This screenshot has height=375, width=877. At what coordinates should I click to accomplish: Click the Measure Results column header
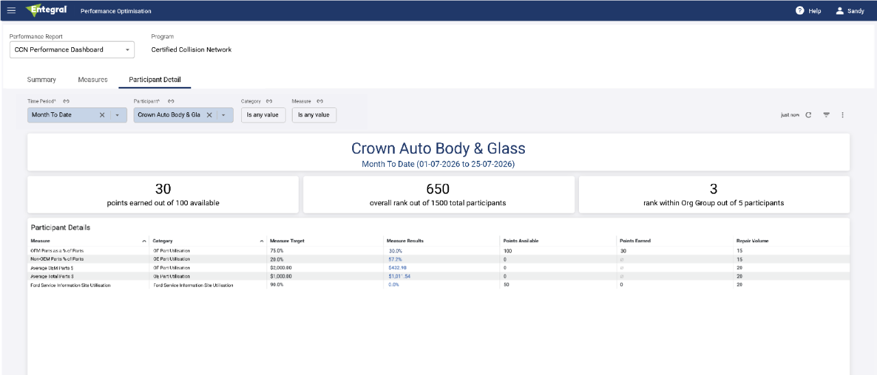405,241
